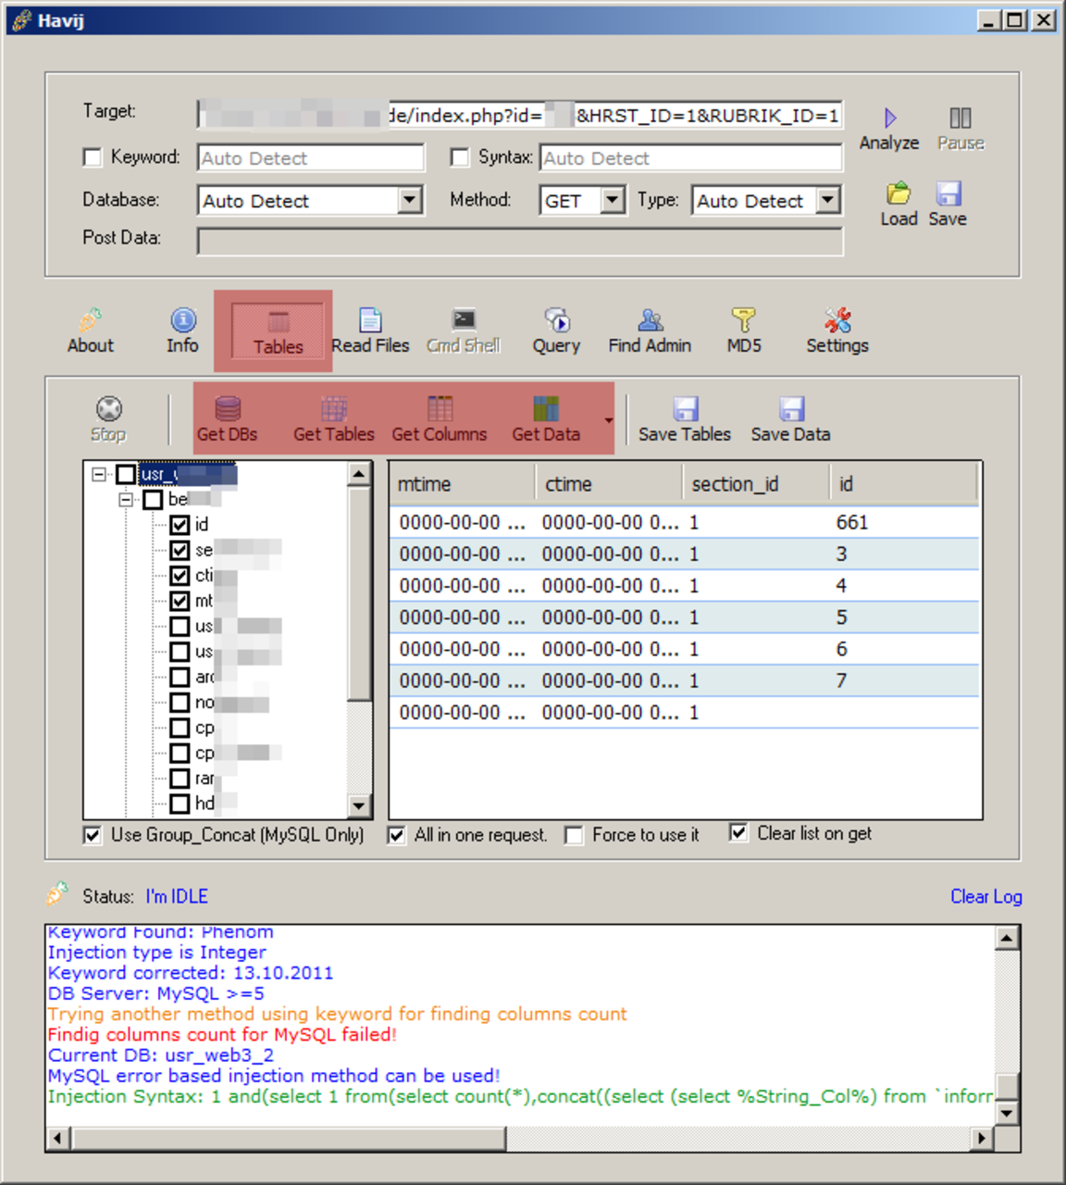Image resolution: width=1066 pixels, height=1185 pixels.
Task: Collapse the usr_ database tree node
Action: coord(99,474)
